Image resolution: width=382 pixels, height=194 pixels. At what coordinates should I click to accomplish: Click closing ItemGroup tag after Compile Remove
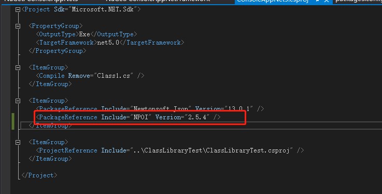point(50,84)
